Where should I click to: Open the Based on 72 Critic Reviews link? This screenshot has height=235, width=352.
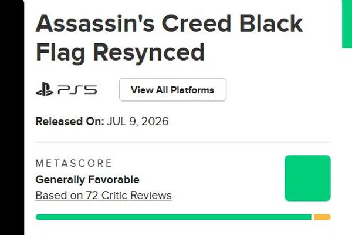(103, 195)
